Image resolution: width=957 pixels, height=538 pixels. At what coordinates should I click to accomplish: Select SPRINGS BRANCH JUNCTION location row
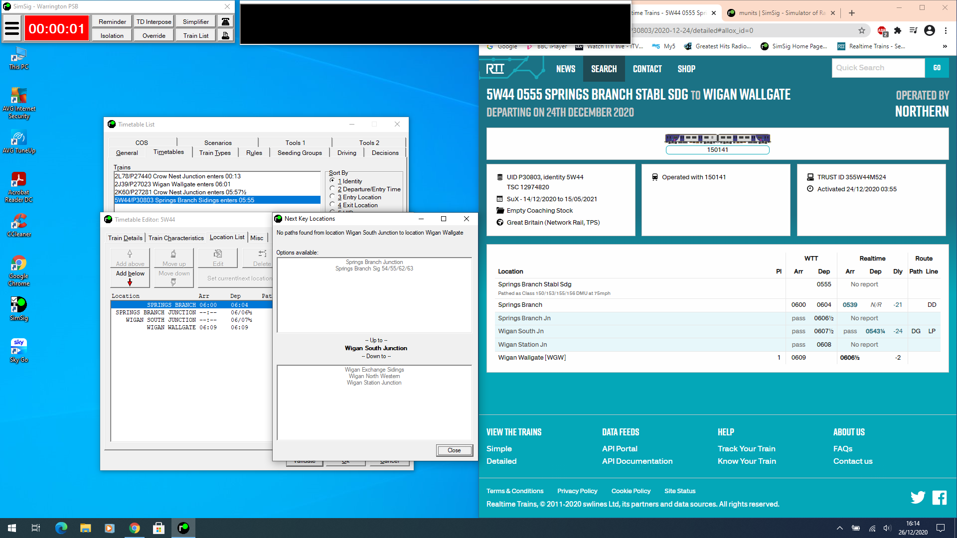[191, 312]
